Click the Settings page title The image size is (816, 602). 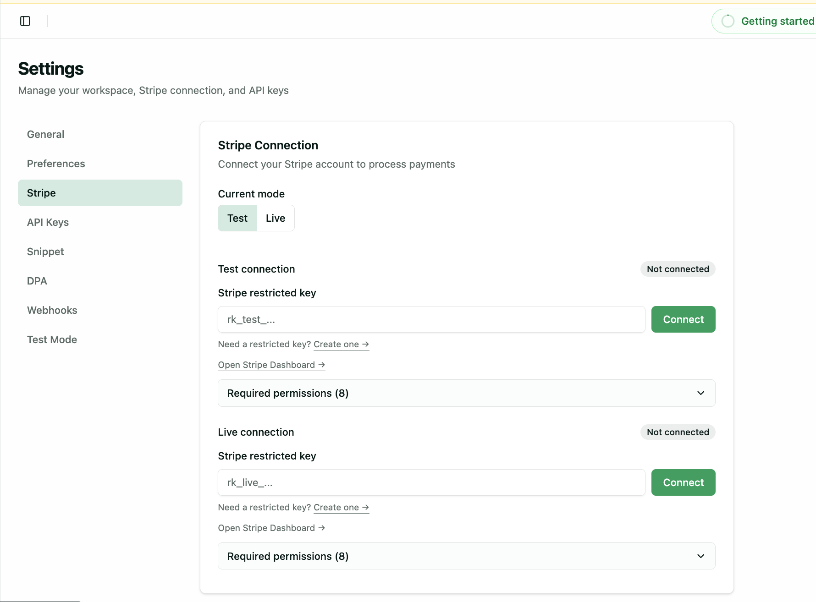51,69
